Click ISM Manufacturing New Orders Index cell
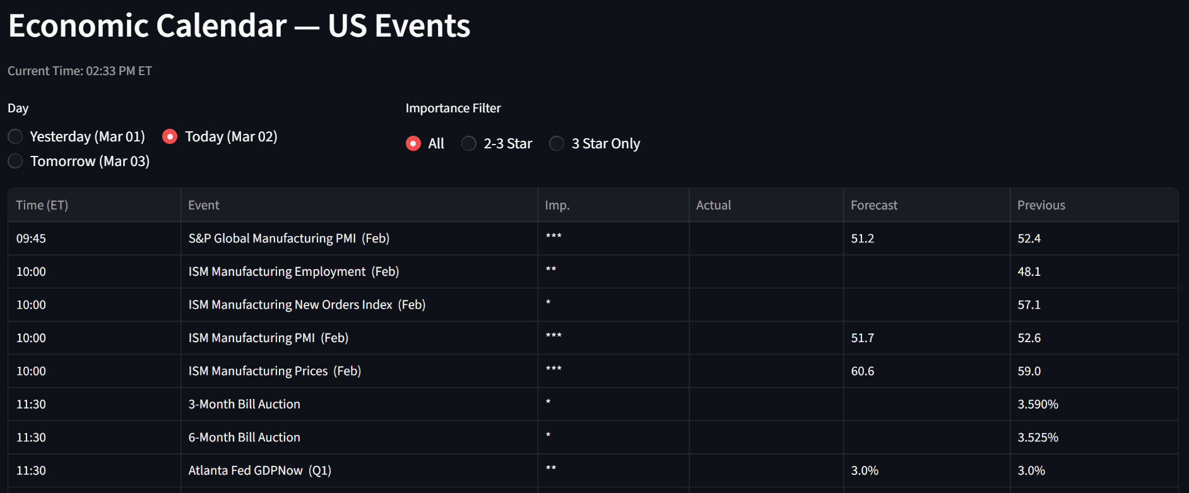This screenshot has width=1189, height=493. 307,305
